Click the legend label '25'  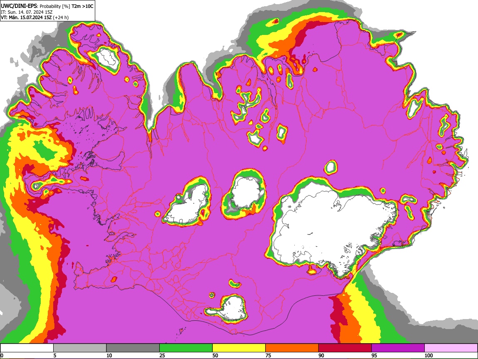[x=162, y=355]
